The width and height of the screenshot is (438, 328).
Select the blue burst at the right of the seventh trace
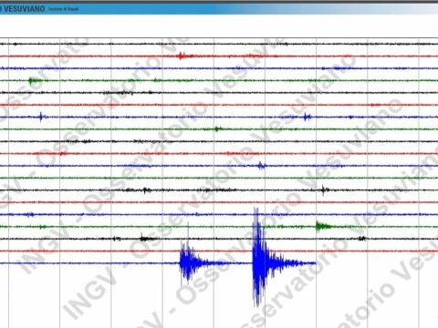308,117
